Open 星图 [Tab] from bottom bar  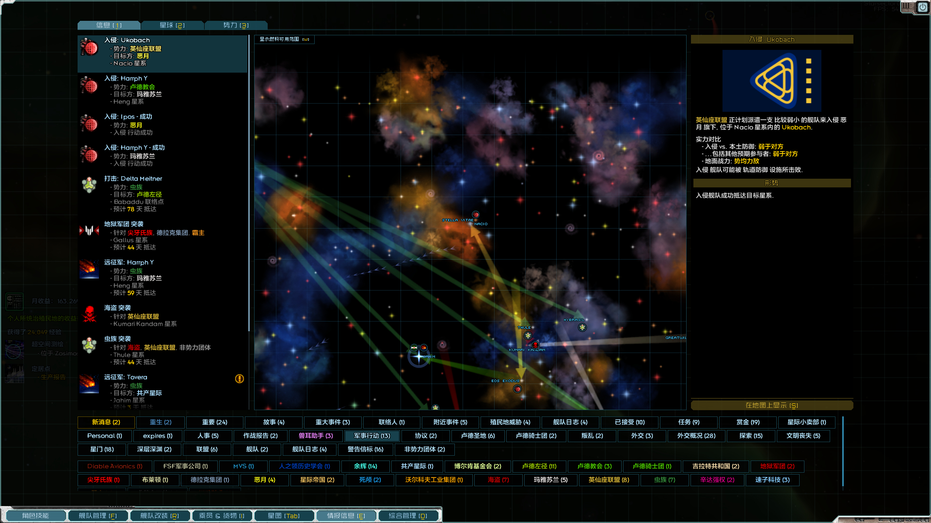click(284, 516)
